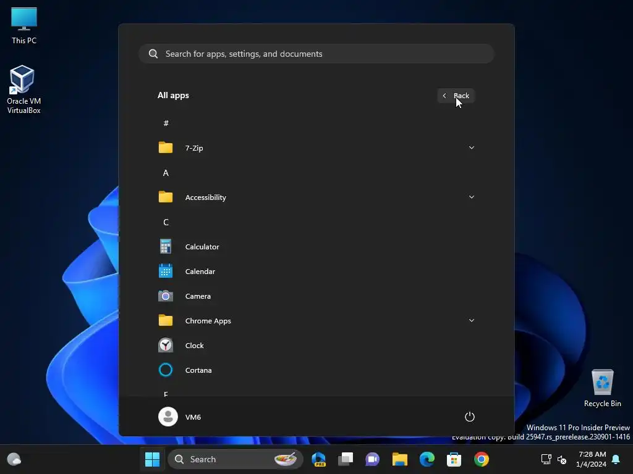Expand the Chrome Apps folder chevron

[472, 320]
